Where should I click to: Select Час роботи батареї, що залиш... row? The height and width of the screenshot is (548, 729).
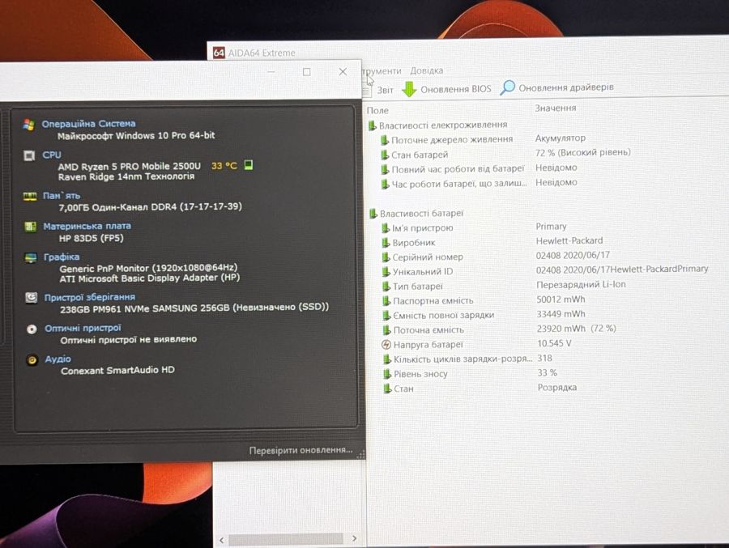479,183
